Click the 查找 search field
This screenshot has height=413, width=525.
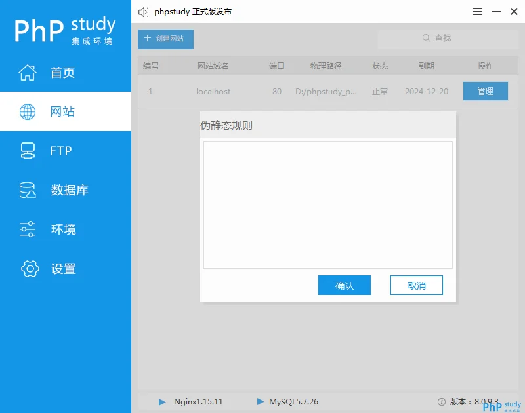pos(448,39)
